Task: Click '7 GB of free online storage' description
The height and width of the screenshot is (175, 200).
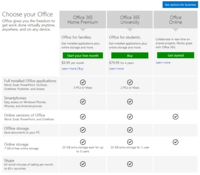Action: tap(21, 148)
